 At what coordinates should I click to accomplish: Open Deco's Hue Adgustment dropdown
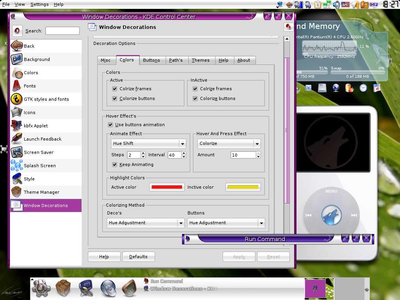[145, 223]
